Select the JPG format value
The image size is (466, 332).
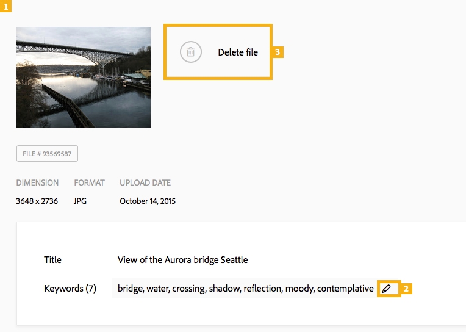tap(81, 201)
